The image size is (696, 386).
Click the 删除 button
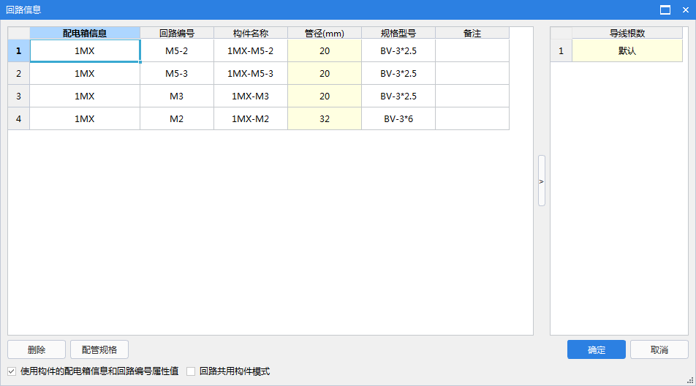coord(37,349)
